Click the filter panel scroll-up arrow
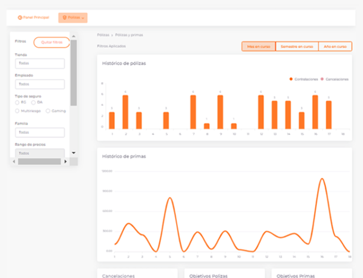The width and height of the screenshot is (363, 278). 74,36
